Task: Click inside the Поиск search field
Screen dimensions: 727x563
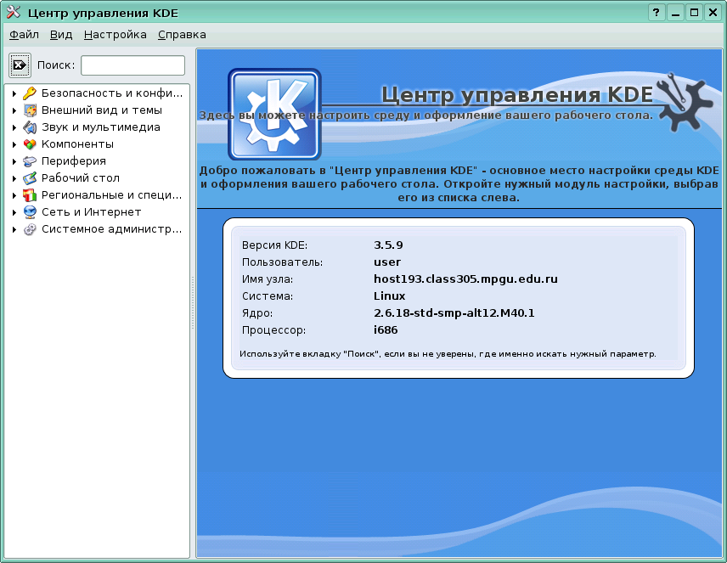Action: coord(132,65)
